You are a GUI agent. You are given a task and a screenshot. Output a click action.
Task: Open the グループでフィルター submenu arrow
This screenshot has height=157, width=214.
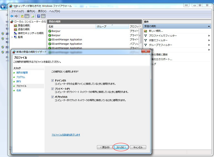tap(209, 45)
